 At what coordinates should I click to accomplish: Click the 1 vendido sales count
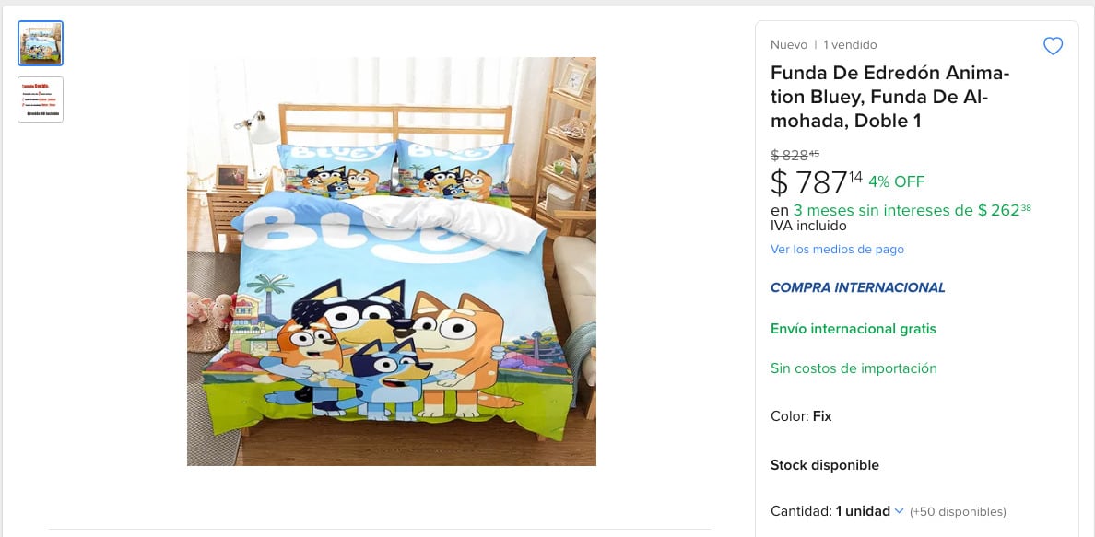[850, 45]
